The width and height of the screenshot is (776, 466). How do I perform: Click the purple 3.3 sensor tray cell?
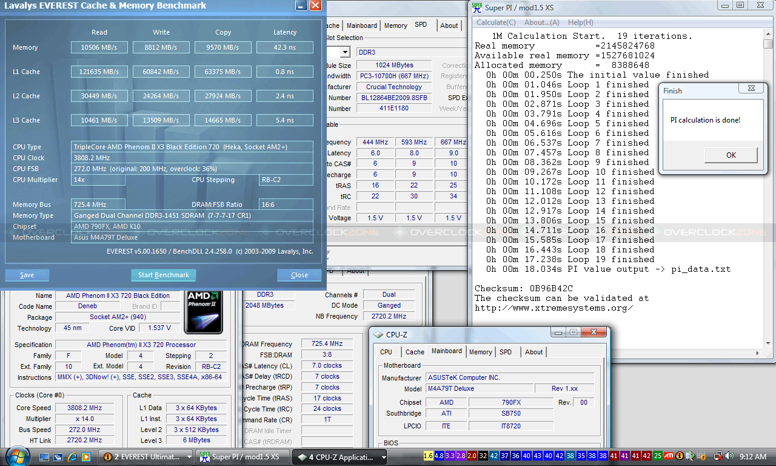pyautogui.click(x=450, y=456)
